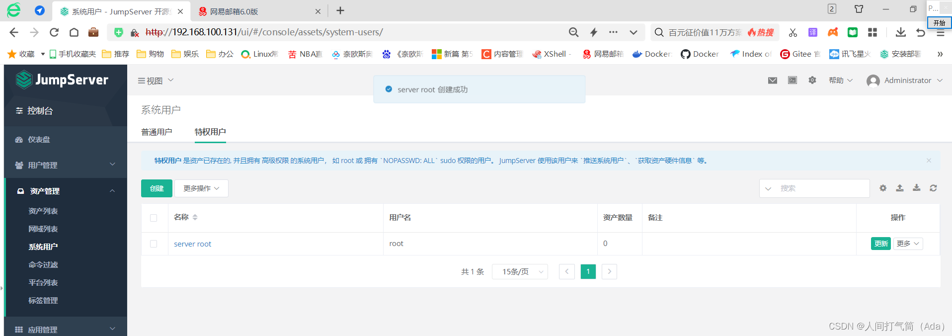Open system settings gear in header
Image resolution: width=952 pixels, height=336 pixels.
click(812, 80)
